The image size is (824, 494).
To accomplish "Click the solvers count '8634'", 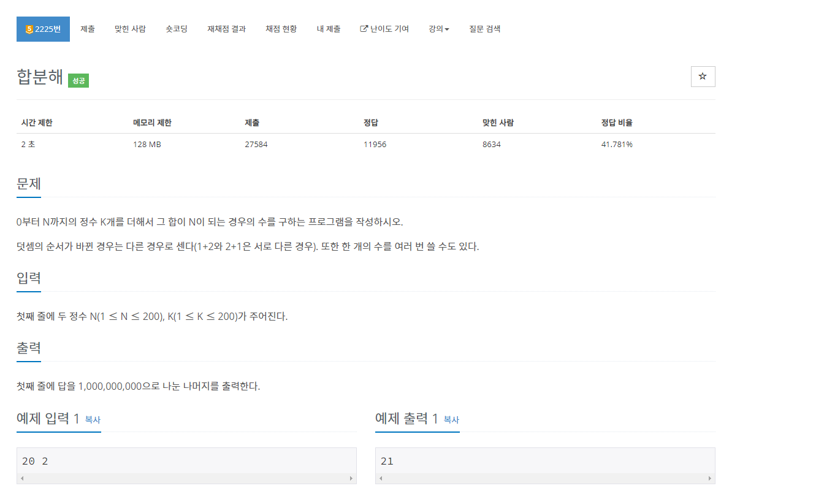I will coord(492,145).
